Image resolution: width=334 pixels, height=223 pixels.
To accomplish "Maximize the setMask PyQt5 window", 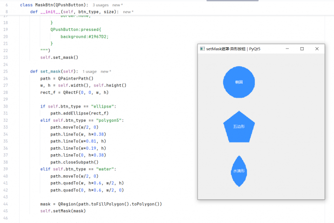I will [302, 49].
